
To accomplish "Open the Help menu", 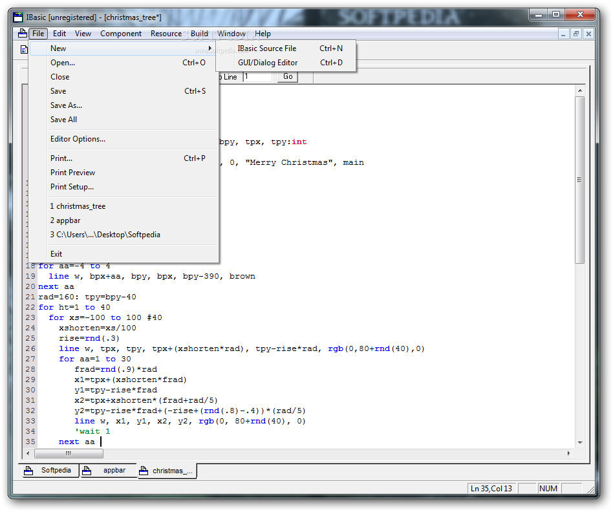I will point(263,34).
